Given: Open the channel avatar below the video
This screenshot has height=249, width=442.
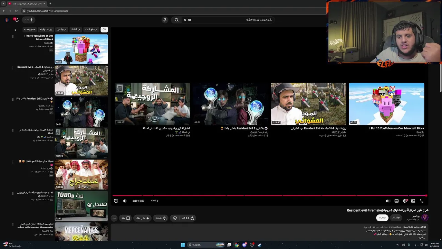Looking at the screenshot, I should click(x=425, y=217).
